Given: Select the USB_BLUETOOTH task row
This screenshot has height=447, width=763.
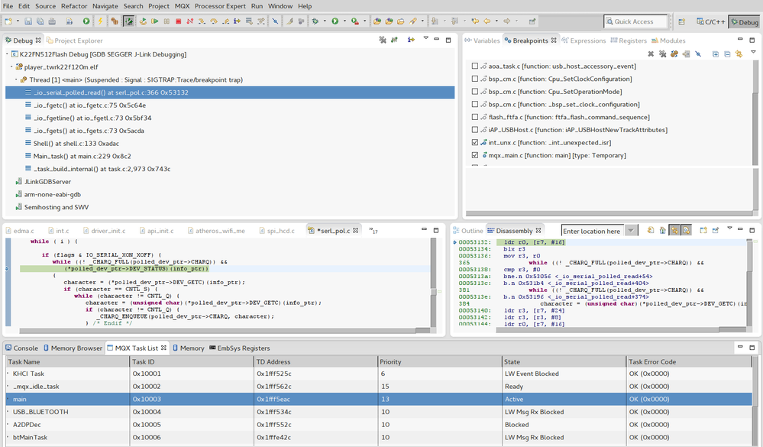Looking at the screenshot, I should pyautogui.click(x=40, y=412).
